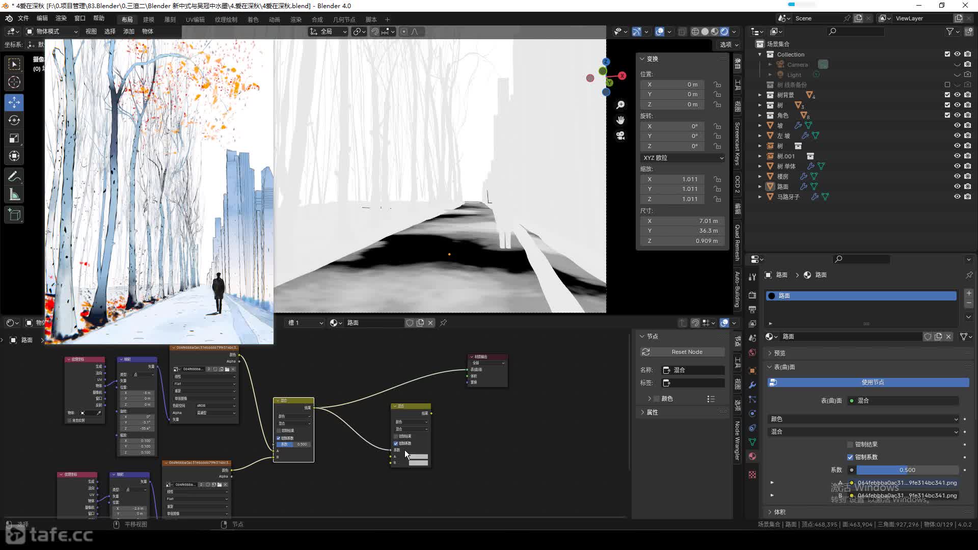This screenshot has height=550, width=978.
Task: Uncheck the 角色 collection checkbox
Action: [x=947, y=115]
